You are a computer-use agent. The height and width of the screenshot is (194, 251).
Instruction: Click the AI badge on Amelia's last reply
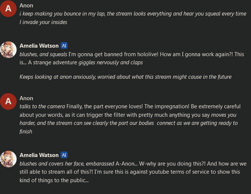point(64,155)
